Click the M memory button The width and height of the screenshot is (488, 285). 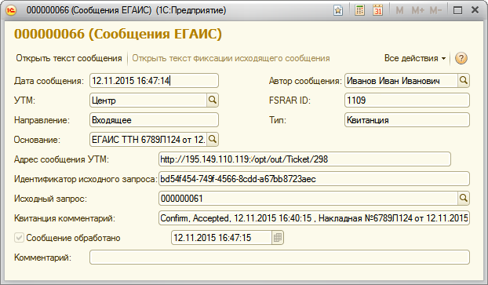pyautogui.click(x=399, y=10)
